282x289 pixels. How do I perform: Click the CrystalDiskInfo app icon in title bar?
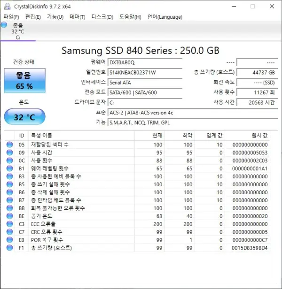tap(7, 6)
